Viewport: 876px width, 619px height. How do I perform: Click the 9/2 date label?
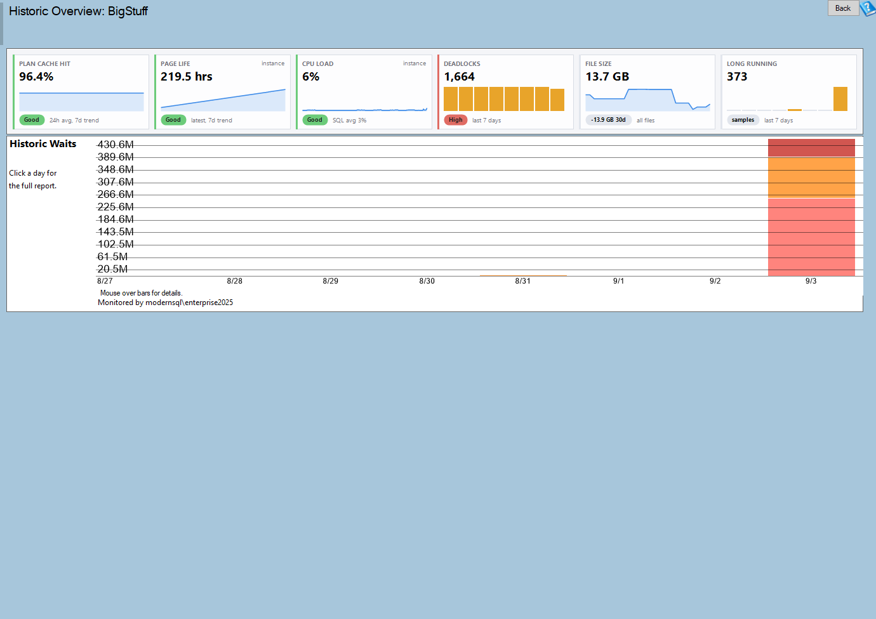[x=715, y=281]
